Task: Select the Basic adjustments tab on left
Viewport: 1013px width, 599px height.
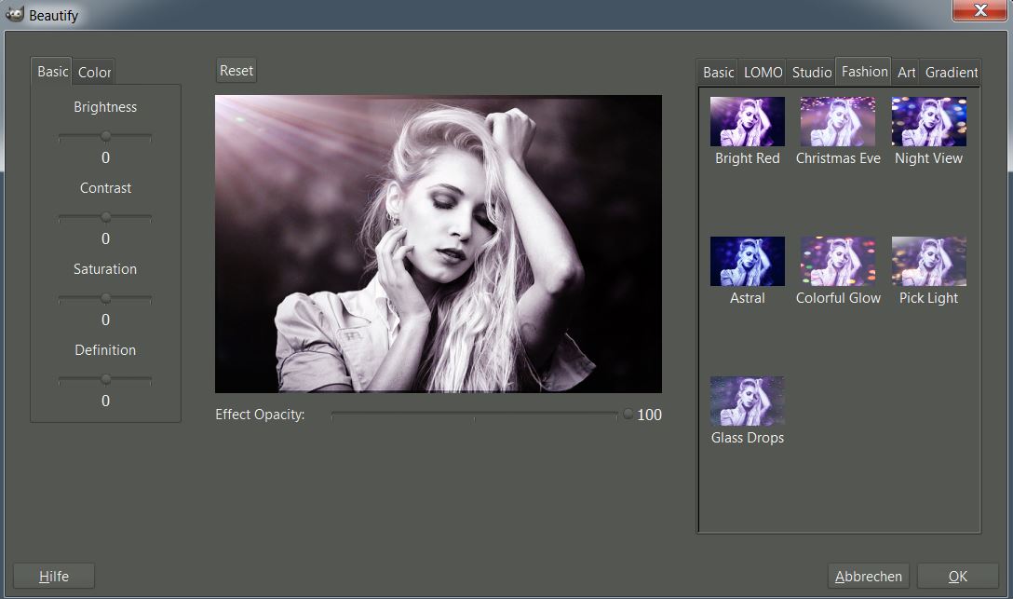Action: (52, 71)
